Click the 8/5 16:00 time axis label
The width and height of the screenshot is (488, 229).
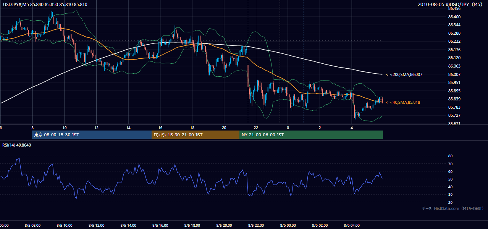[x=160, y=226]
